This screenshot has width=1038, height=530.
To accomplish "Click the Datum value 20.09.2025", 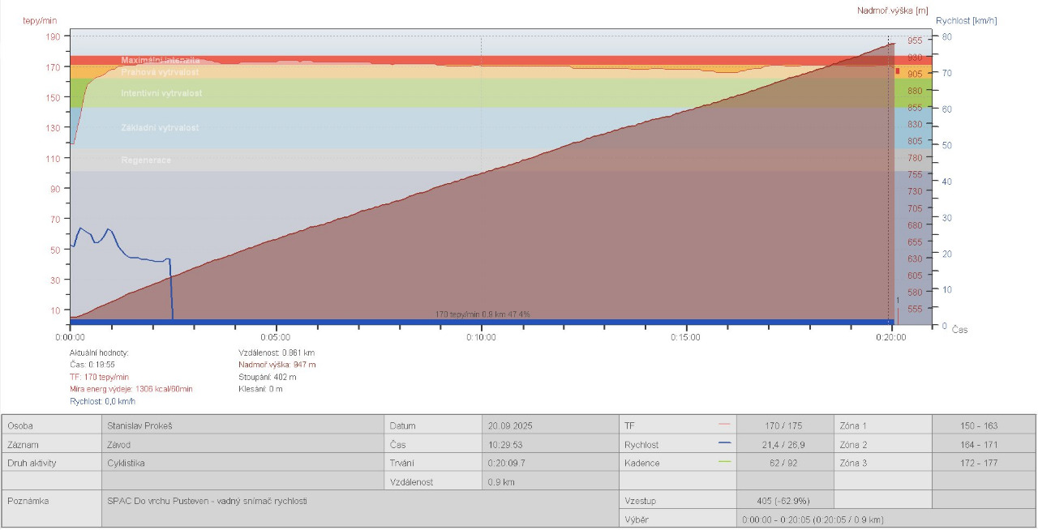I will pos(510,425).
